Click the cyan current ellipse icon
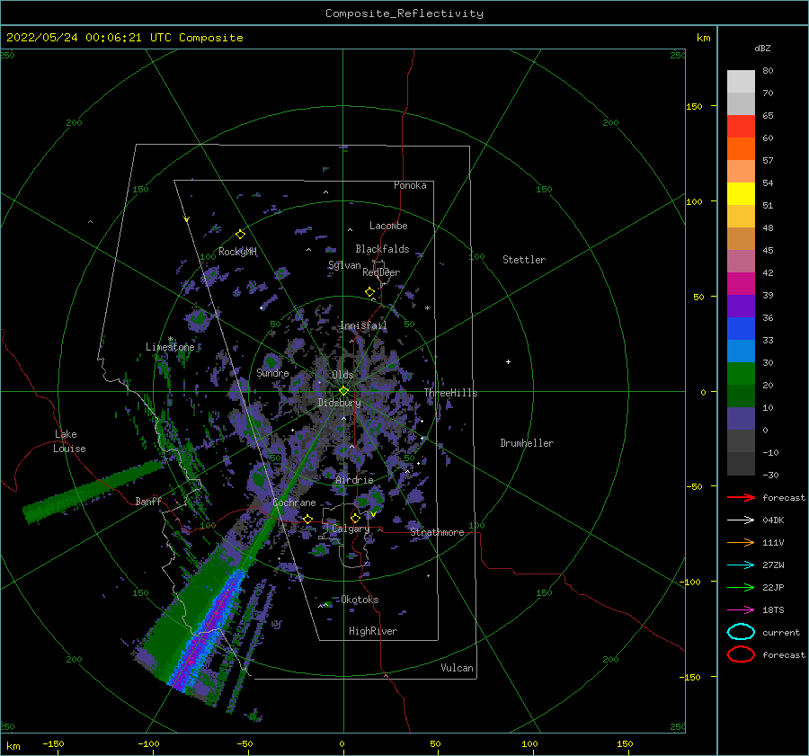The image size is (809, 756). [741, 632]
